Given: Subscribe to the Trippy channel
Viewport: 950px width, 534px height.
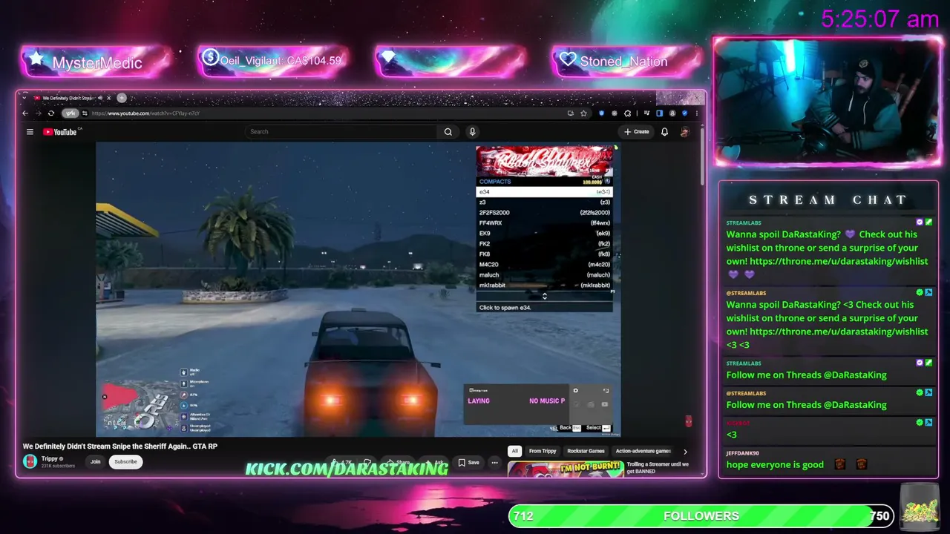Looking at the screenshot, I should (125, 462).
